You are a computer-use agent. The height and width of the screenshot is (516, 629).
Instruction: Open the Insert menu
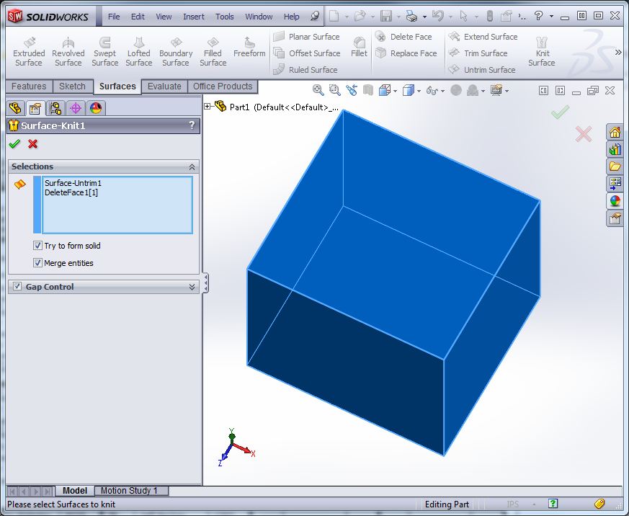(194, 17)
